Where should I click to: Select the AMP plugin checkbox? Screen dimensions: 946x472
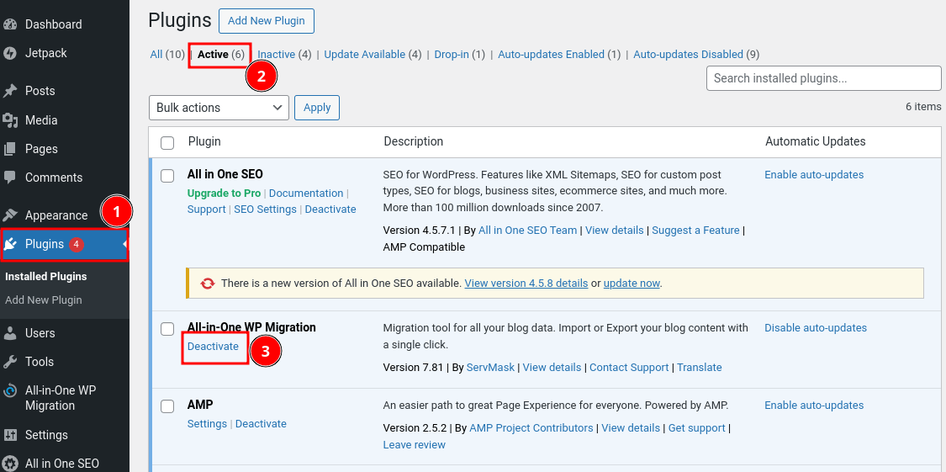168,406
